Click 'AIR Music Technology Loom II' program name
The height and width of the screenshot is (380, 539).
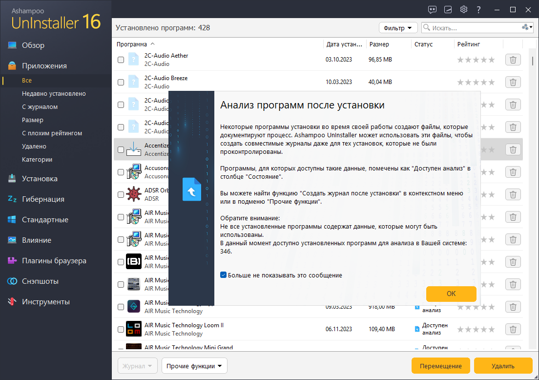184,325
